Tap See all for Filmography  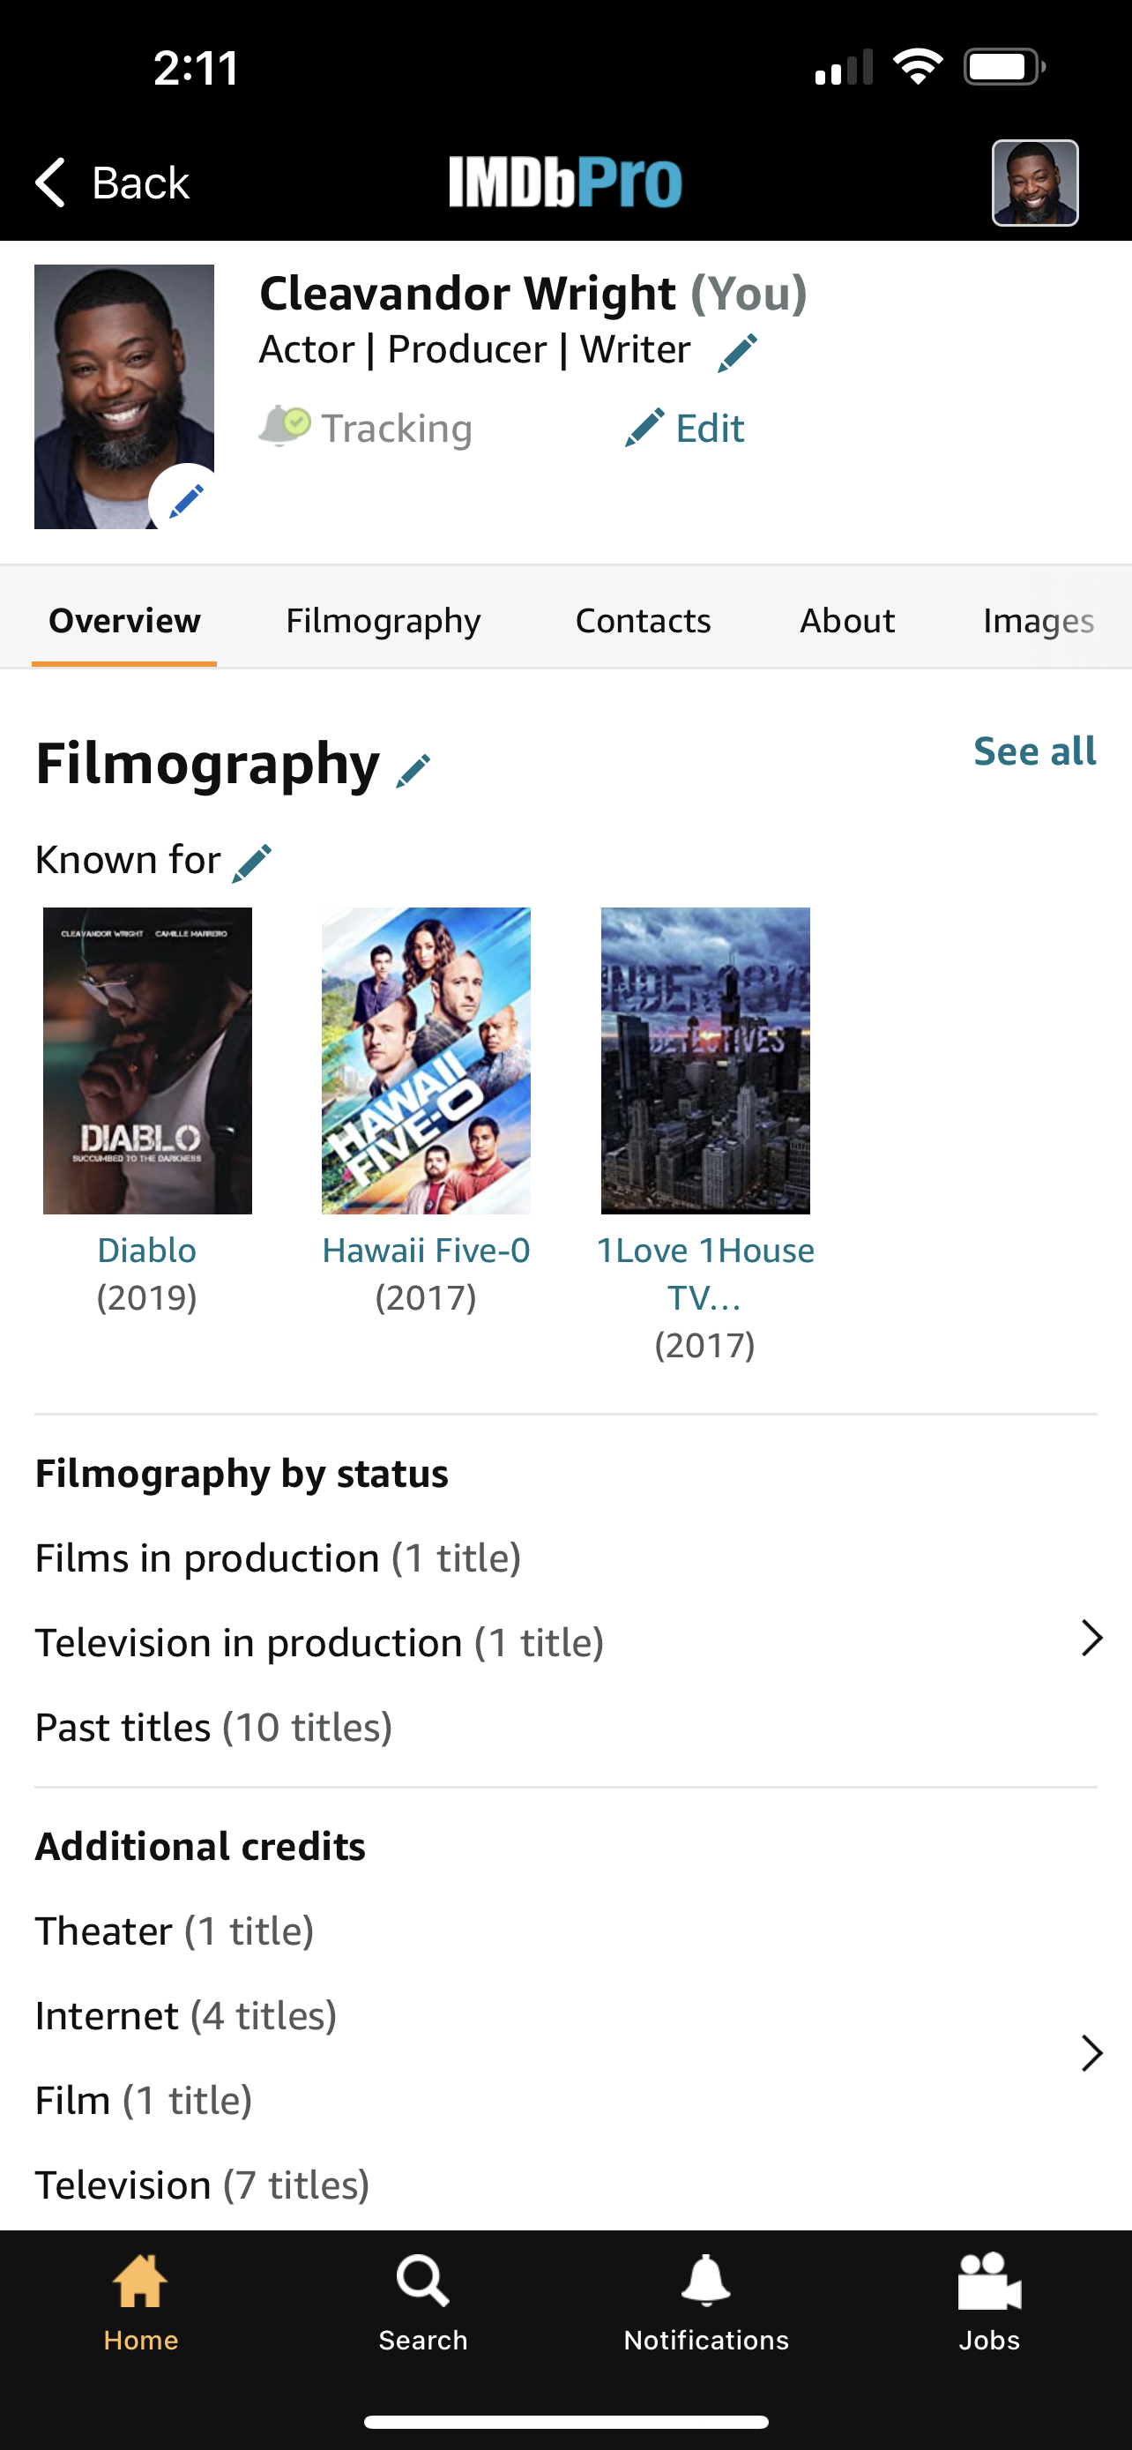point(1034,751)
